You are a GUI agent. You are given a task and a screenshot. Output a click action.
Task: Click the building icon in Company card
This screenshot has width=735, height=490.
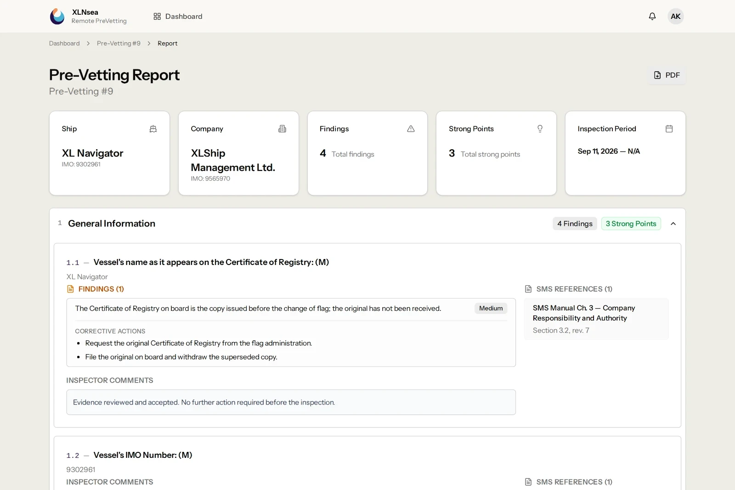pos(283,129)
